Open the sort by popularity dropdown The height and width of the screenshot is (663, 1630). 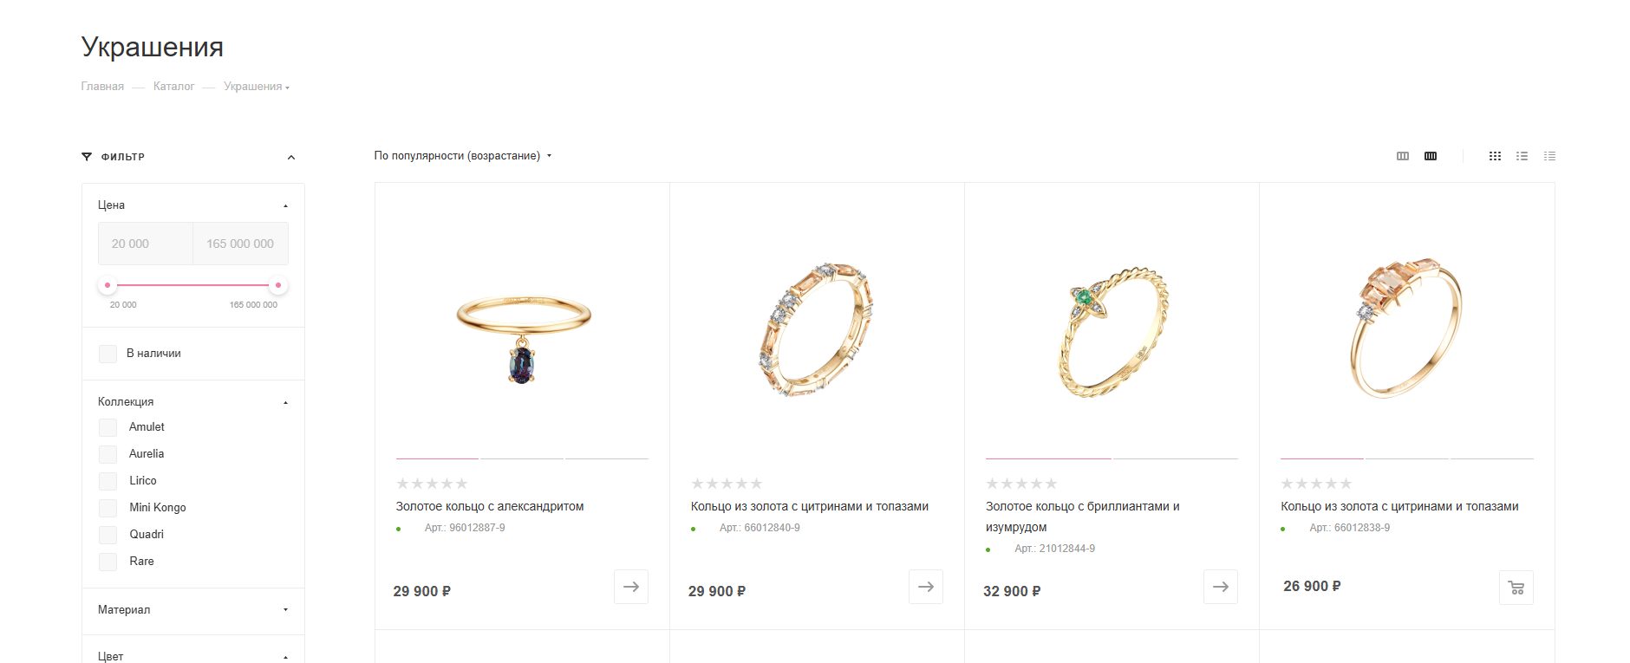pyautogui.click(x=462, y=156)
